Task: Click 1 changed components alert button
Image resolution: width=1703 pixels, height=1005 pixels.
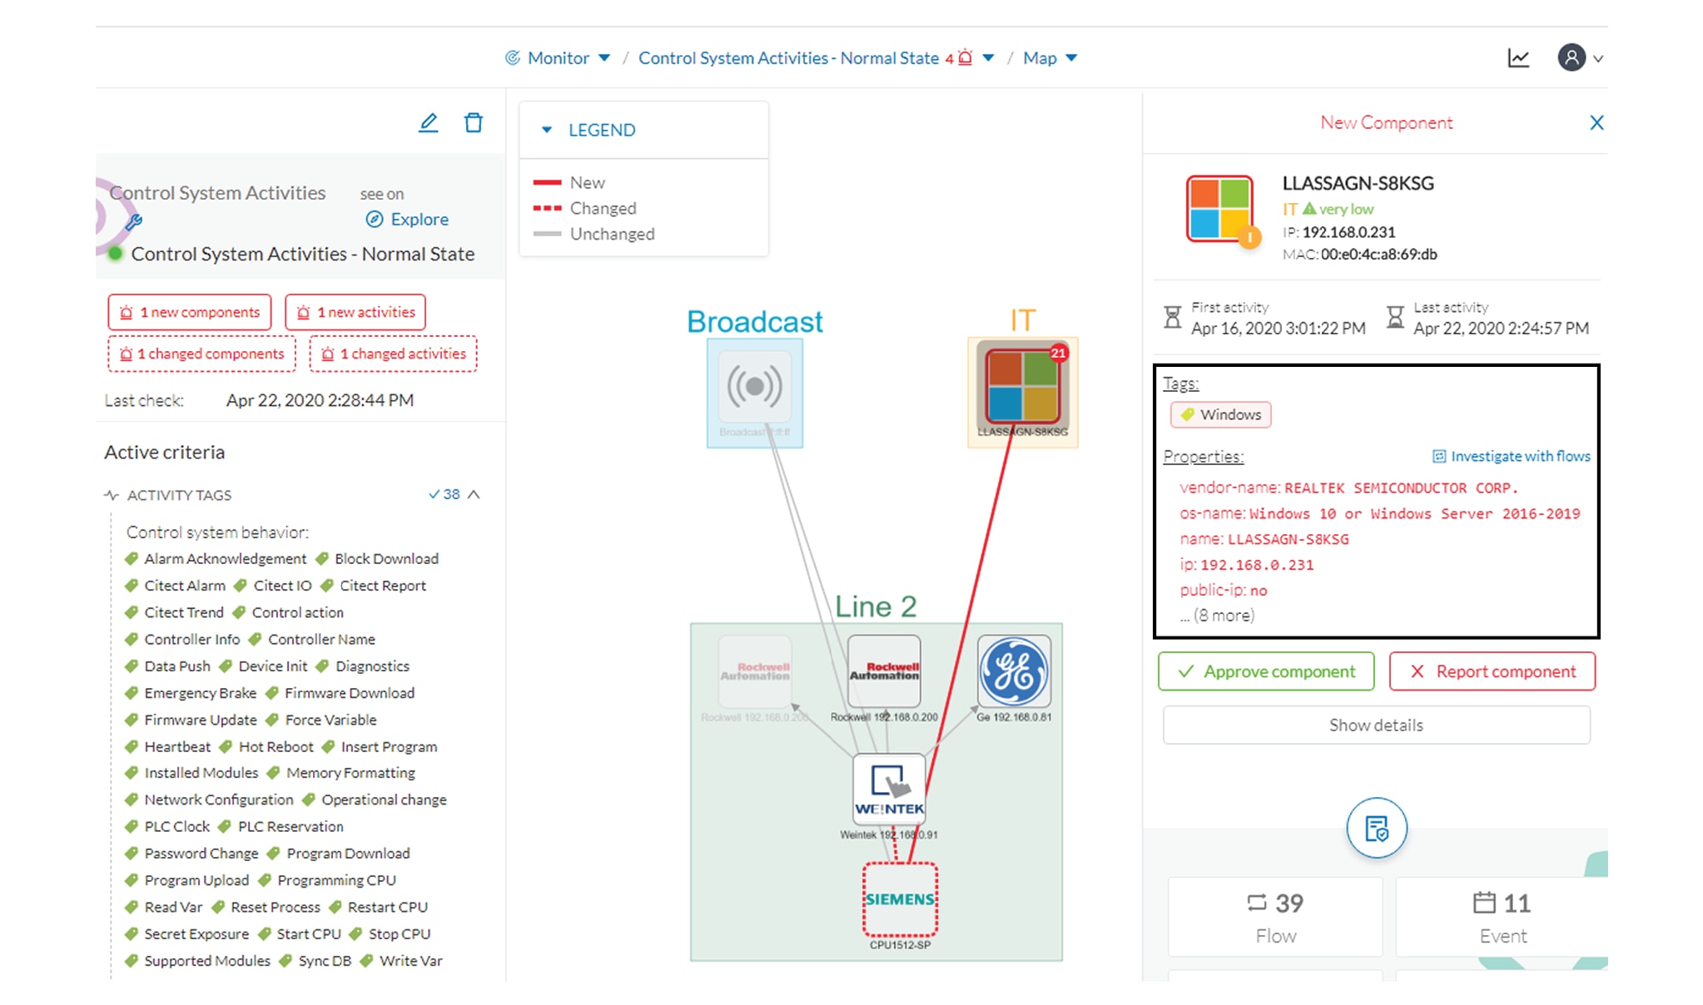Action: 201,354
